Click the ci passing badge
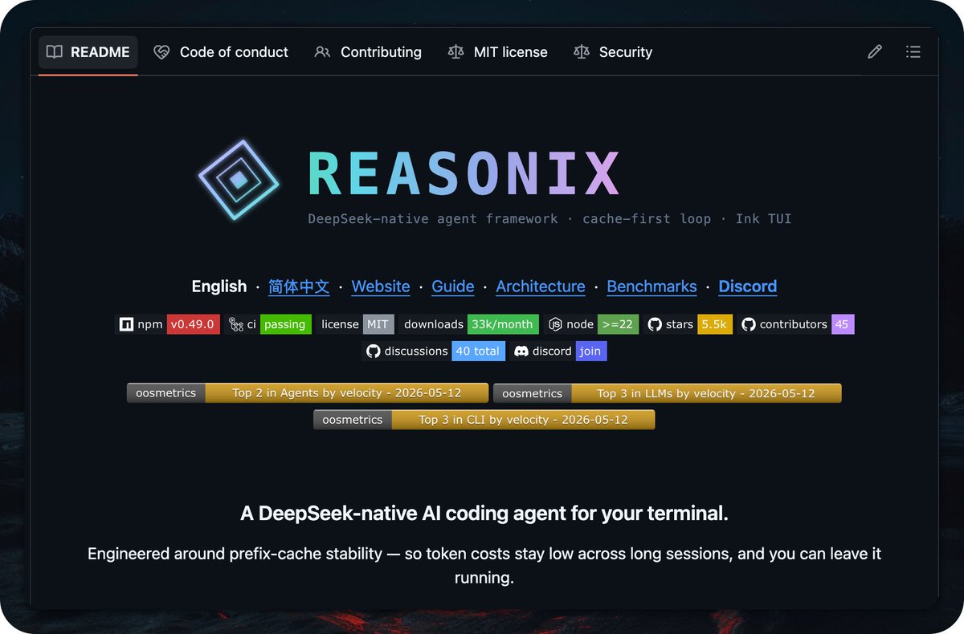This screenshot has height=634, width=964. 269,324
